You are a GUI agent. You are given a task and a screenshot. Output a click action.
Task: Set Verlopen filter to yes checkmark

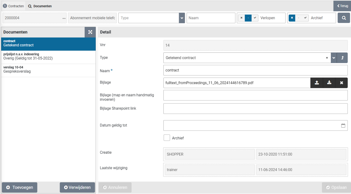click(x=255, y=18)
